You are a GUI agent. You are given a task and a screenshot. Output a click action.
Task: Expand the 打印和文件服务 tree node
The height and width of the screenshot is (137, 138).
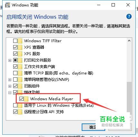pos(10,60)
